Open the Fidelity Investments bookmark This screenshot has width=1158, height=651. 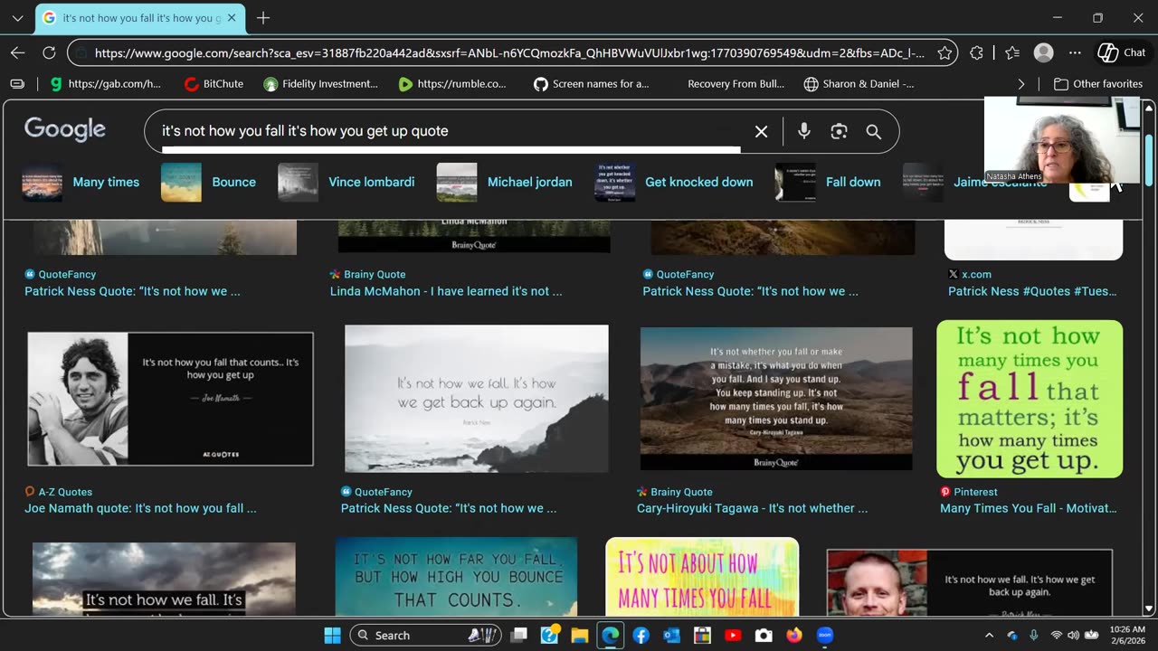click(320, 84)
